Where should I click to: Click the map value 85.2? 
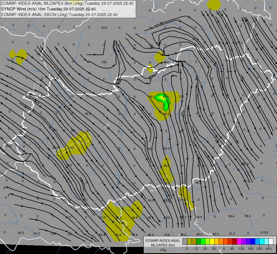point(246,181)
